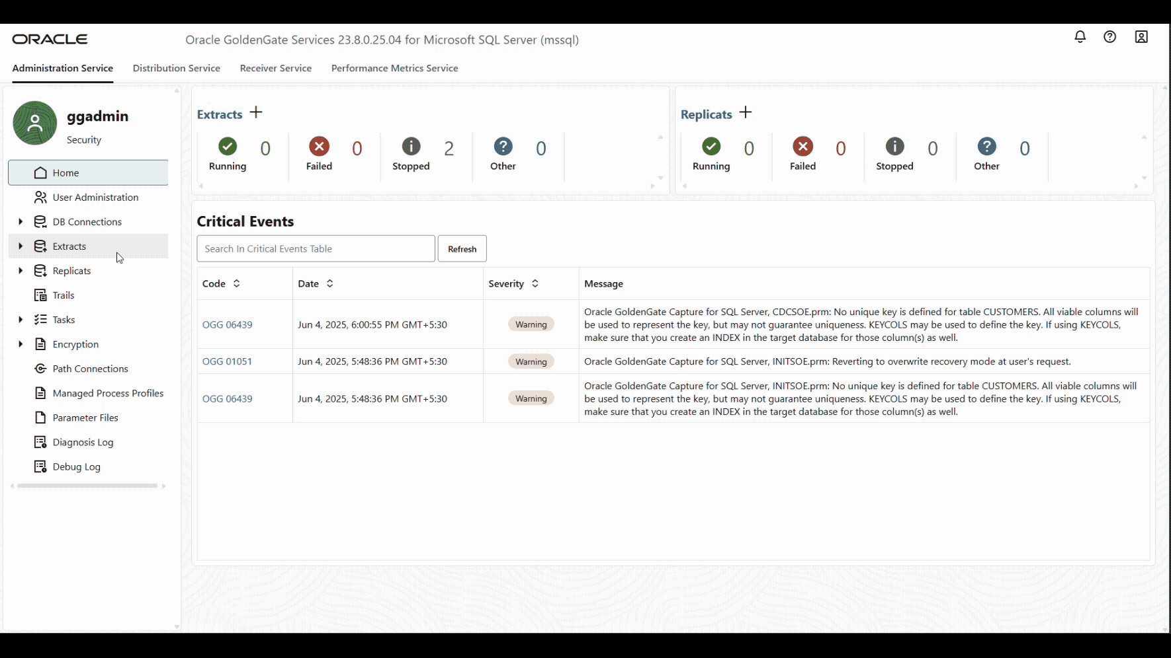Click the Other status icon under Replicats
This screenshot has height=658, width=1171.
click(x=986, y=147)
